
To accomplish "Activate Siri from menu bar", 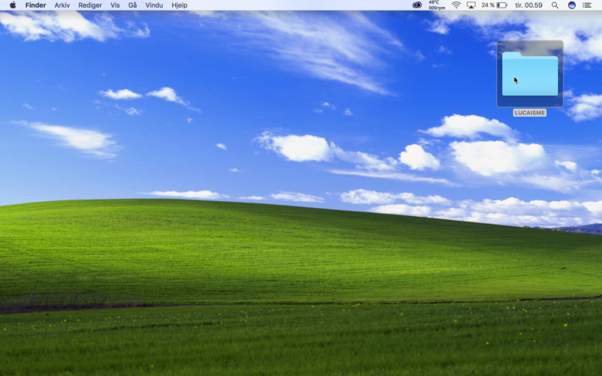I will tap(572, 5).
